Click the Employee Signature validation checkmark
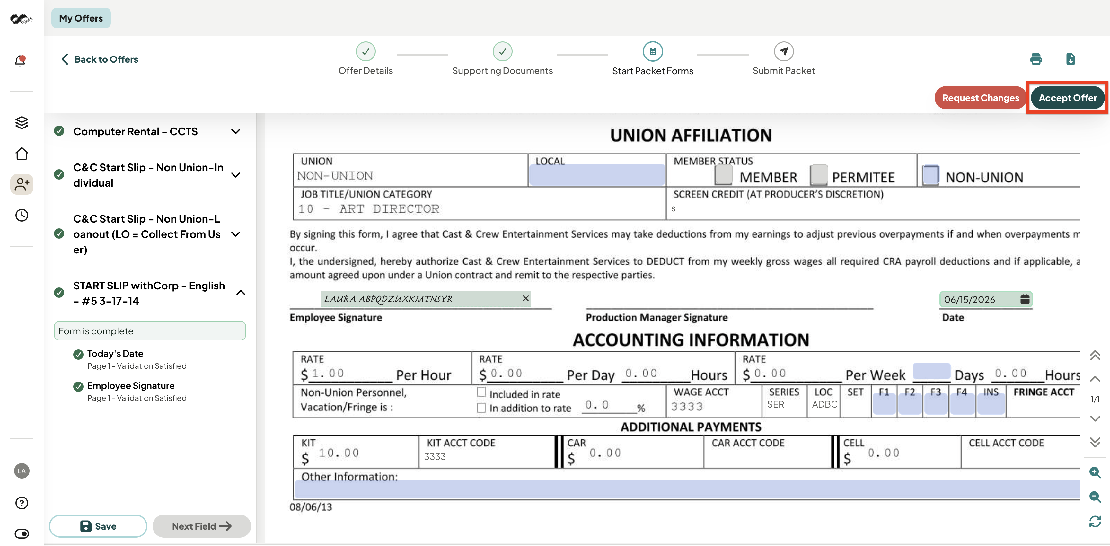 coord(78,387)
